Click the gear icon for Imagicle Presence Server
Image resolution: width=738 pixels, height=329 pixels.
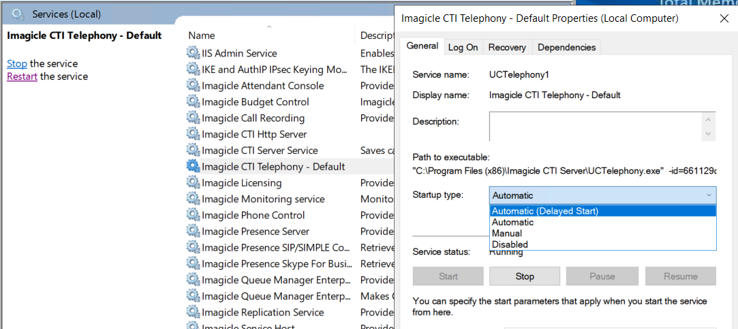(x=194, y=232)
